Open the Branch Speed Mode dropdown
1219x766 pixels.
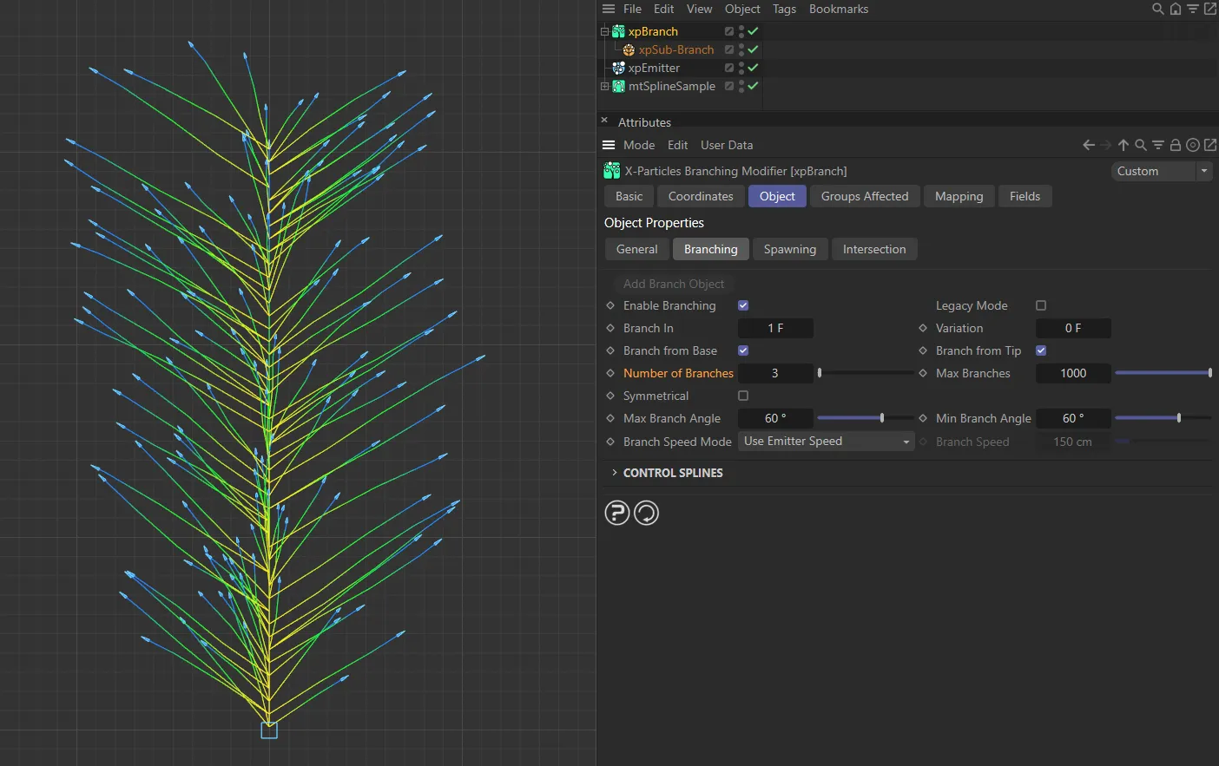pos(826,442)
